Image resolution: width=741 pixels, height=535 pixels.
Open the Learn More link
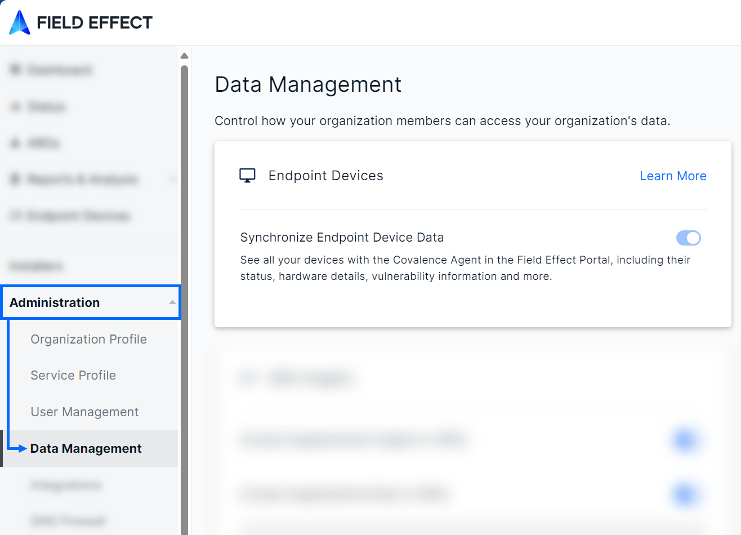tap(673, 176)
